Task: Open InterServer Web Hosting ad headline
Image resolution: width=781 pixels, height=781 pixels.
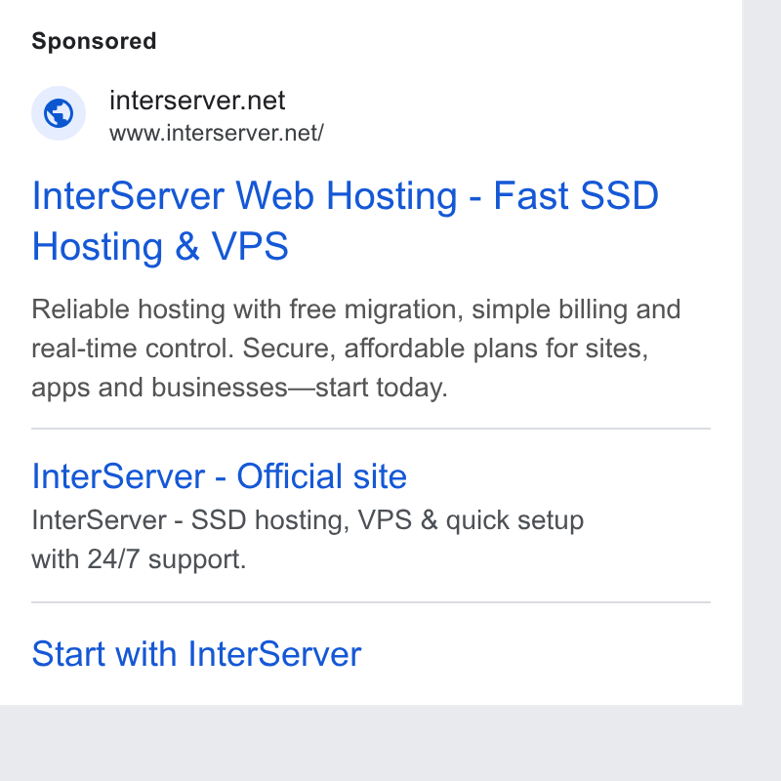Action: [x=346, y=221]
